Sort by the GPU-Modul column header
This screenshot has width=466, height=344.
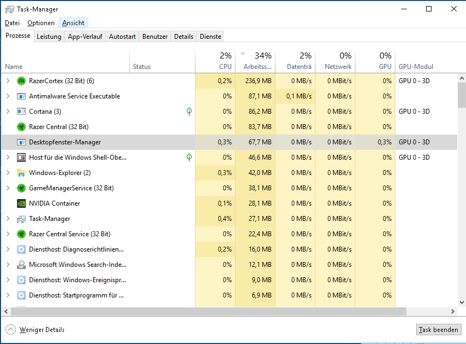[x=426, y=61]
